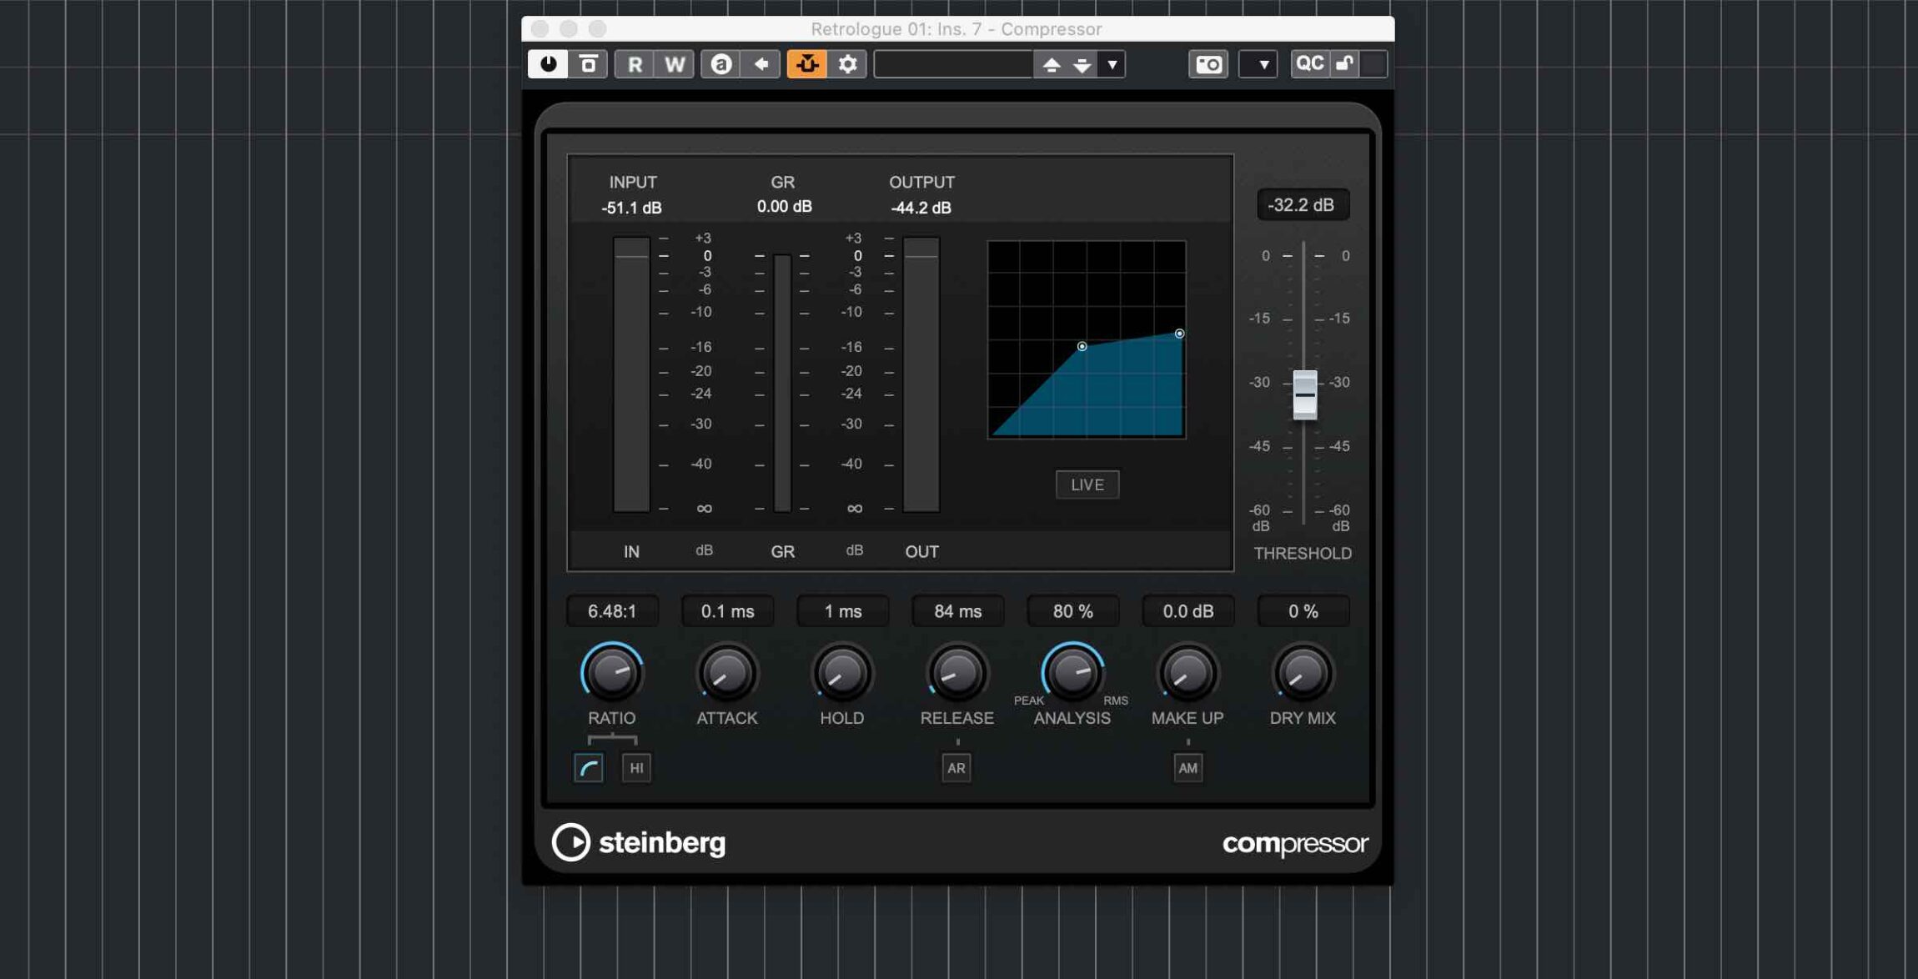Enable Auto Make-up AM button
Screen dimensions: 1918x979
[x=1187, y=768]
